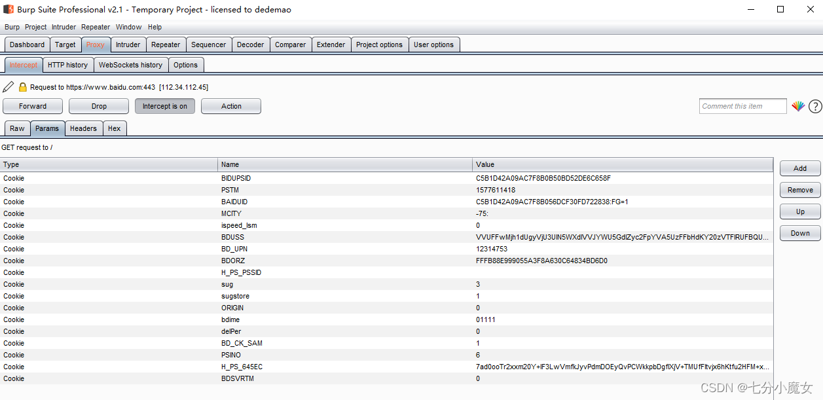Select the ispeed_lsm cookie name

point(239,225)
